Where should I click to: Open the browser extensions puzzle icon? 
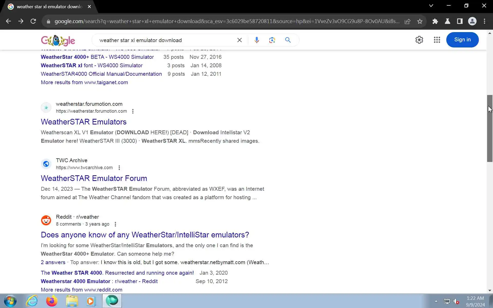435,21
